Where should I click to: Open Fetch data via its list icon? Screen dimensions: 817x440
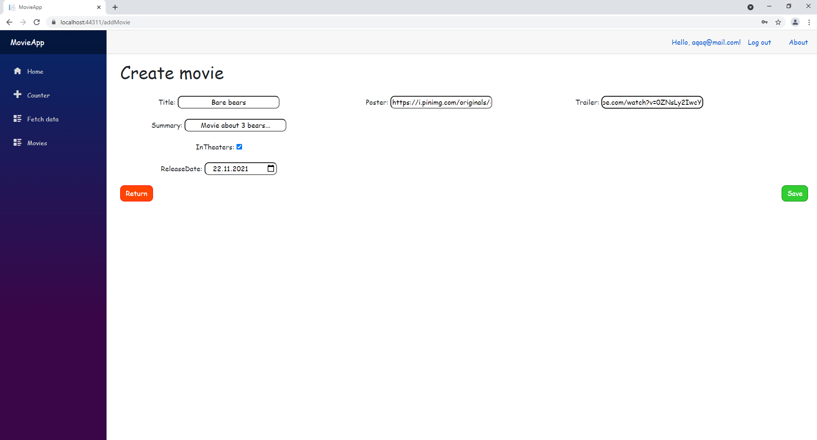click(x=17, y=118)
